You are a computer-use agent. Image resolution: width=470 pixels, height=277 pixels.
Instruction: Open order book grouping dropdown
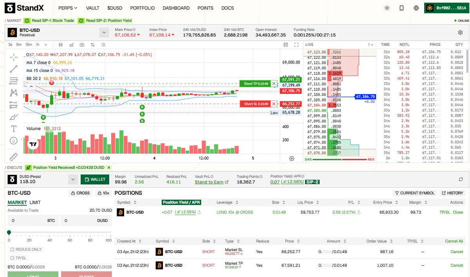370,45
